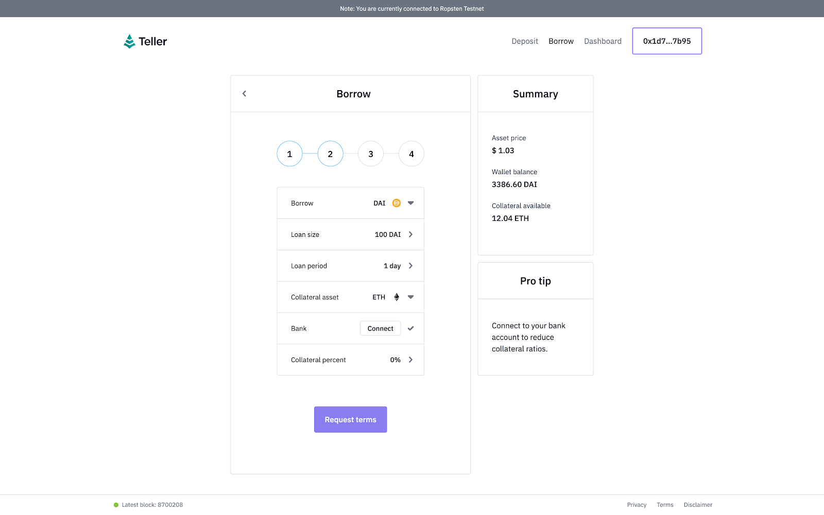This screenshot has width=824, height=515.
Task: Toggle the Bank checkmark
Action: [410, 329]
